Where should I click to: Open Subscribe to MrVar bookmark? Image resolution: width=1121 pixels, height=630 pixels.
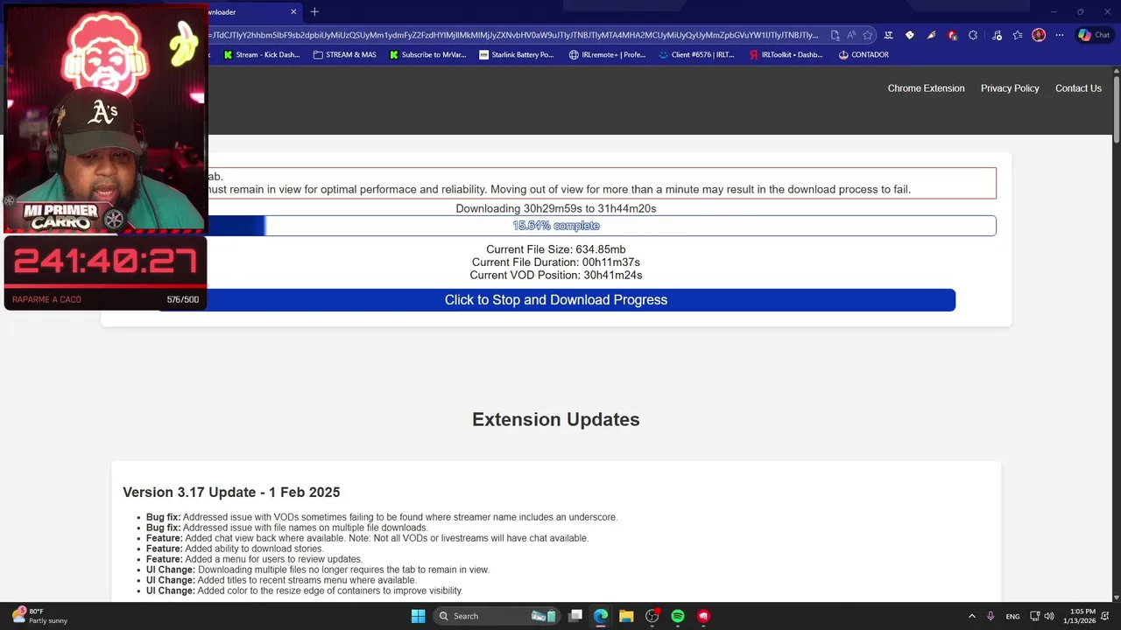click(x=428, y=54)
